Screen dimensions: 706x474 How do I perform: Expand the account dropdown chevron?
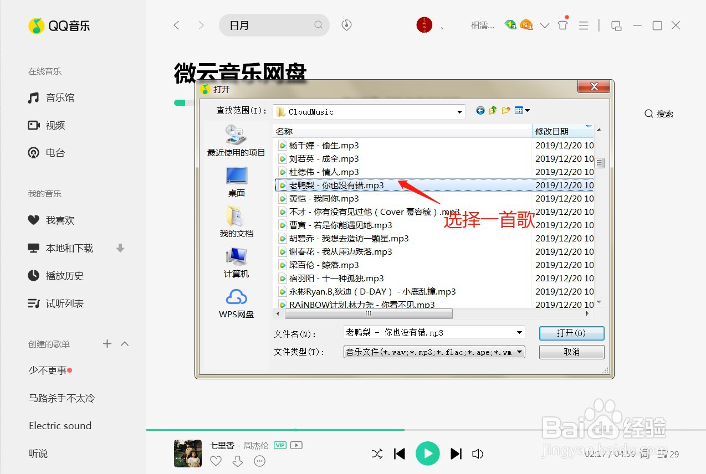coord(545,25)
